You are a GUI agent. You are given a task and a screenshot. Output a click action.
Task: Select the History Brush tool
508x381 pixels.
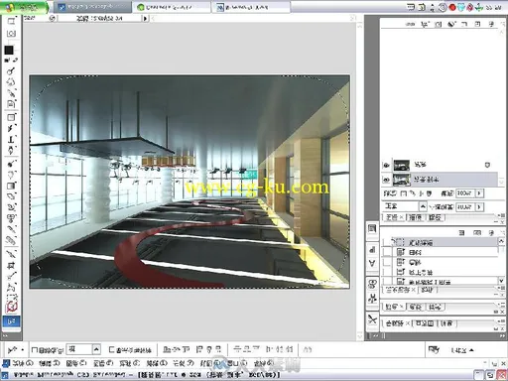[x=11, y=207]
